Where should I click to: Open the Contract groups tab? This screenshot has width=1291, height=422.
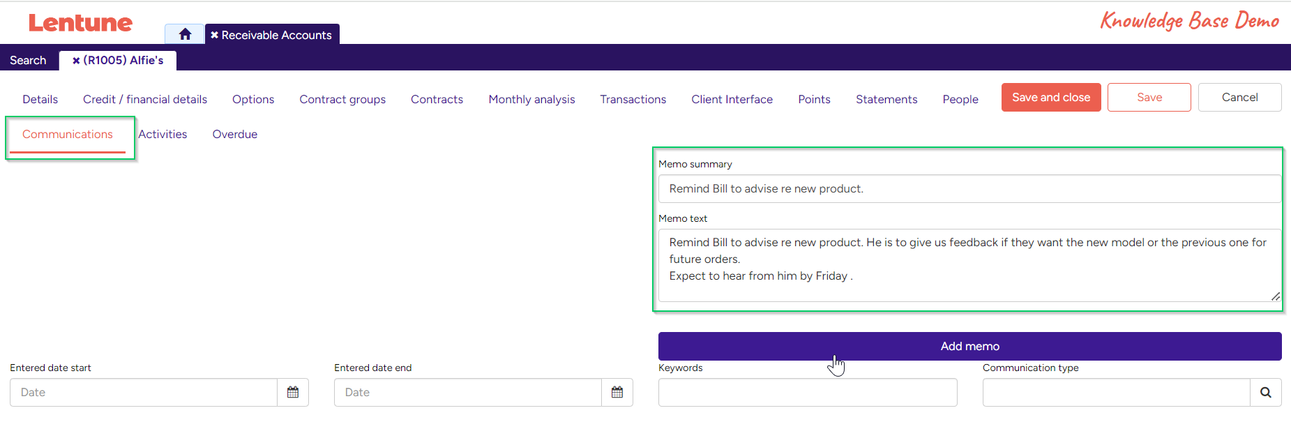pyautogui.click(x=342, y=99)
